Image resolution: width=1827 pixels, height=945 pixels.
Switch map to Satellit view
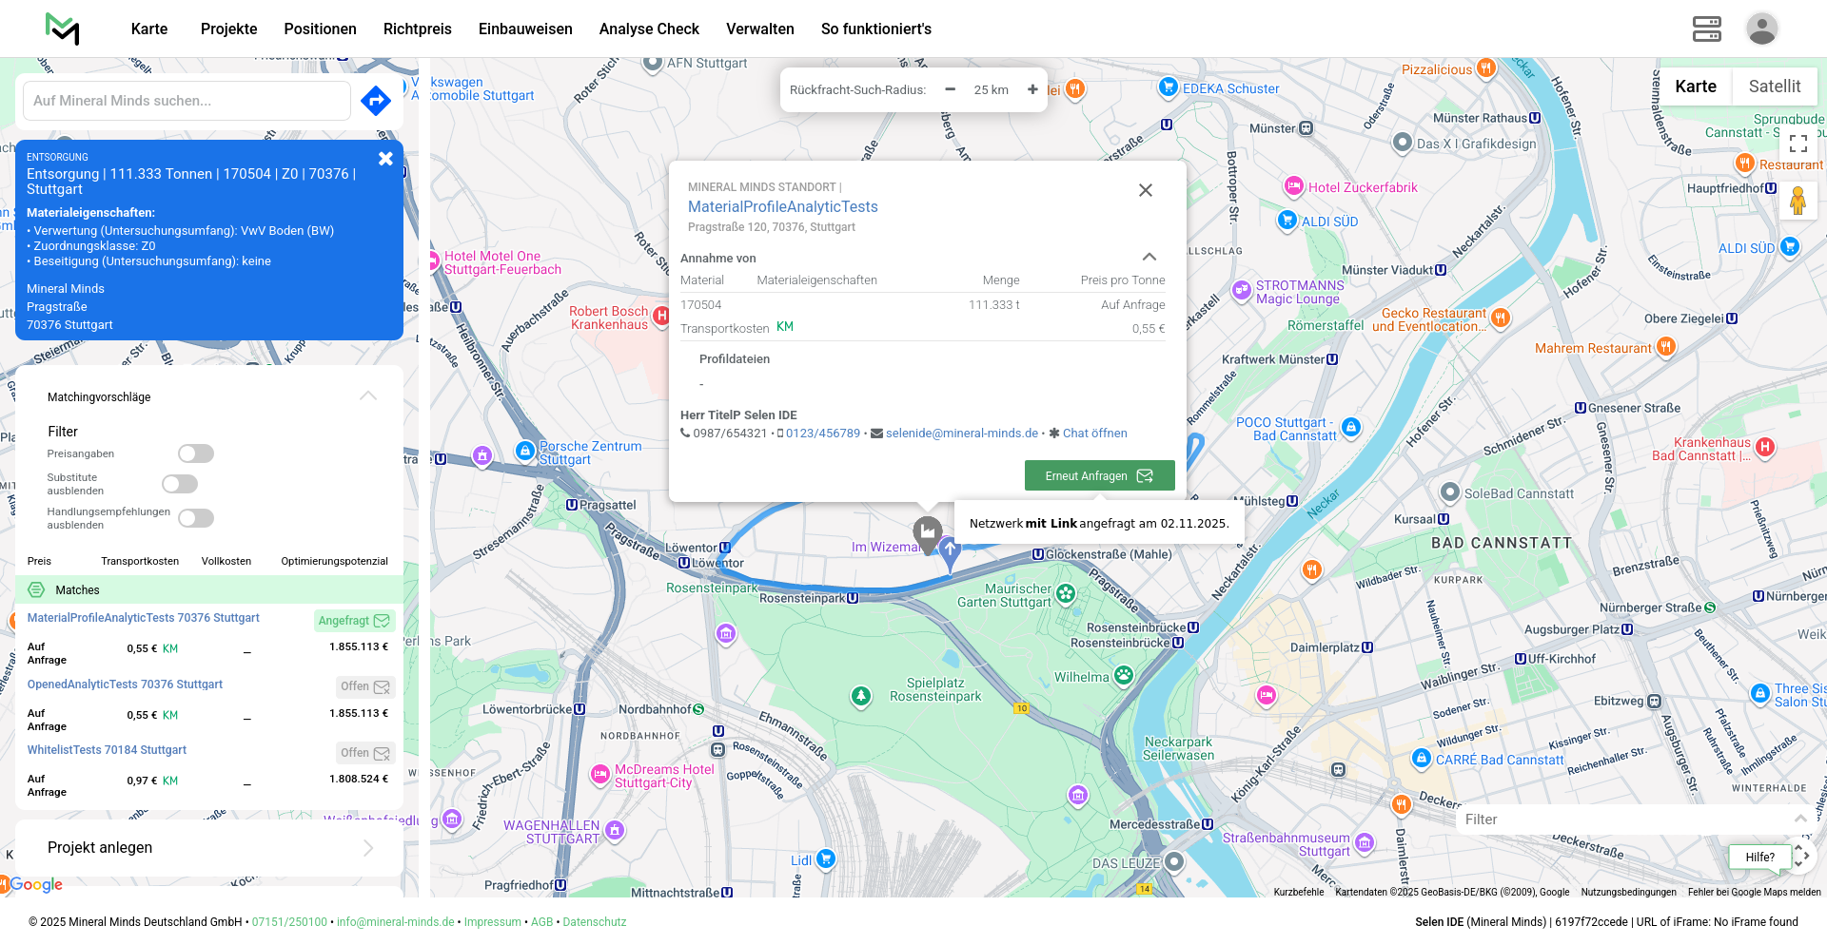(1774, 87)
